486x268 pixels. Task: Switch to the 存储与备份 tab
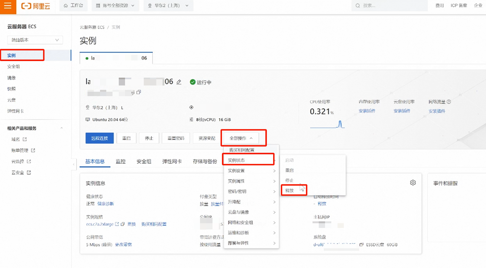pyautogui.click(x=205, y=161)
